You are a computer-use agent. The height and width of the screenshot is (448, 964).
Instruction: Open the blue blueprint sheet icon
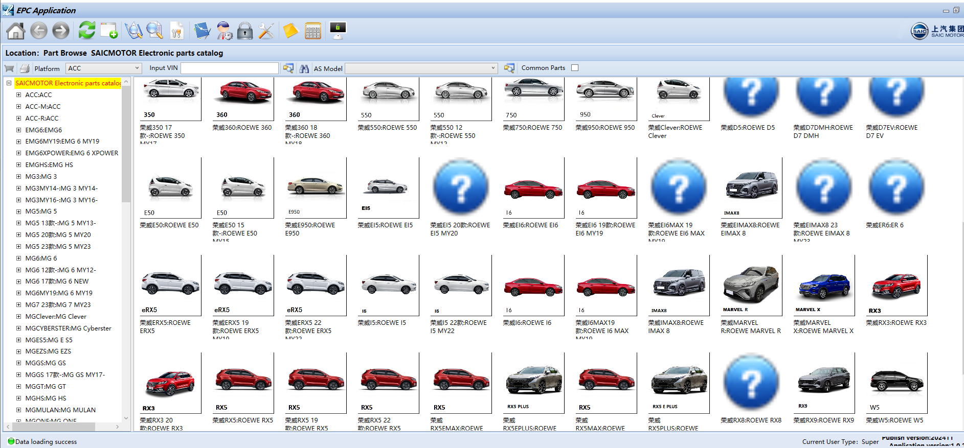tap(203, 31)
